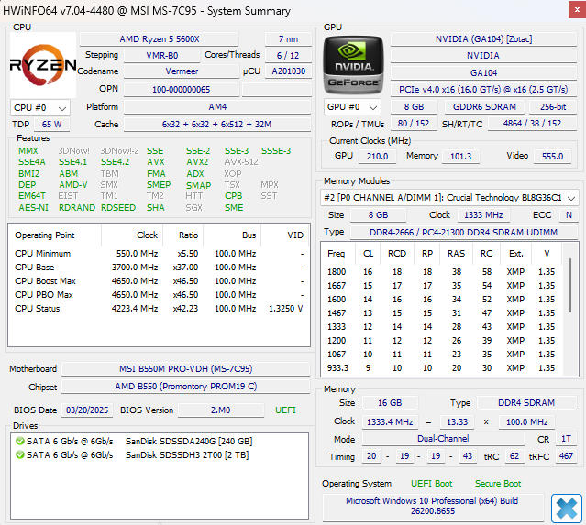Click the Dual-Channel mode field
The width and height of the screenshot is (586, 525).
click(443, 439)
